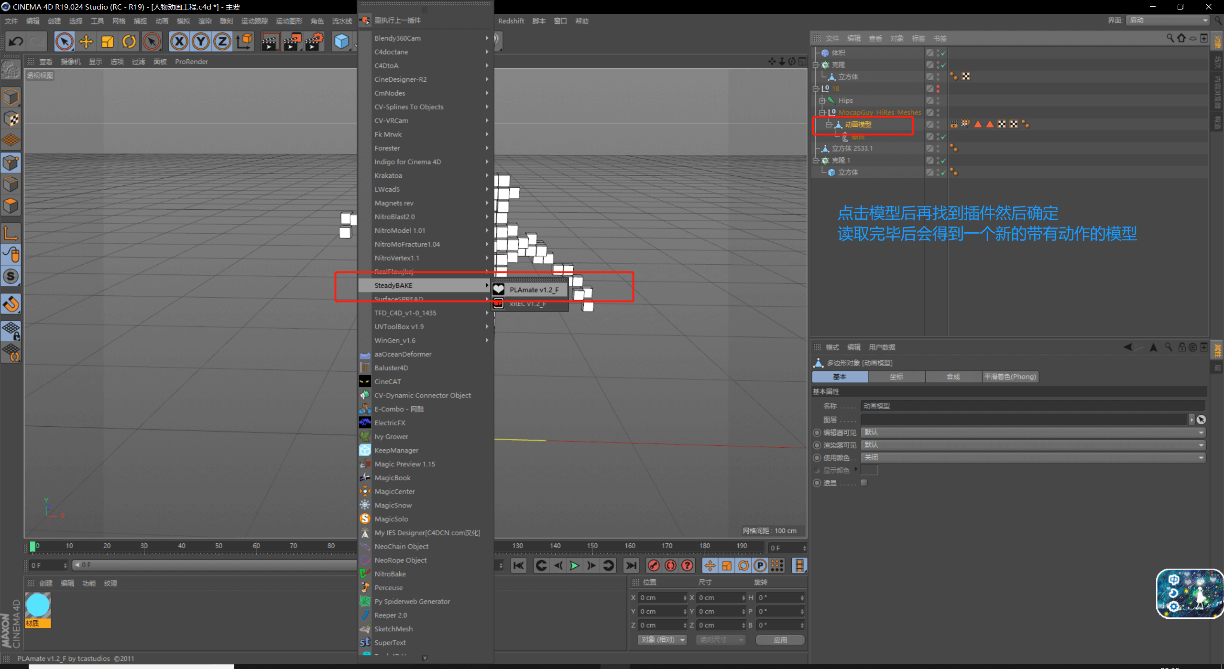1224x669 pixels.
Task: Click the cube primitive object icon
Action: tap(341, 42)
